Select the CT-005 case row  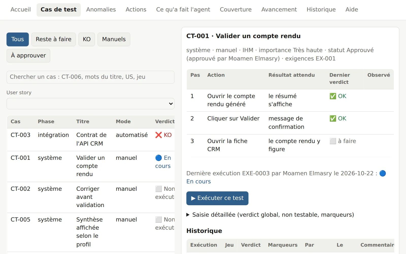click(91, 232)
